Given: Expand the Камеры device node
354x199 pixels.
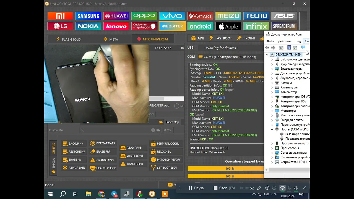Looking at the screenshot, I should [272, 83].
